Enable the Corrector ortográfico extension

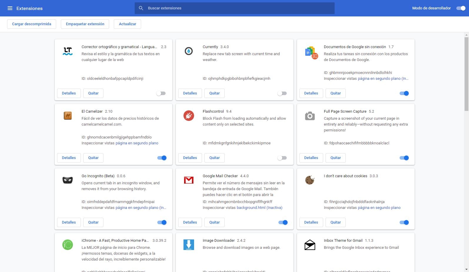[x=161, y=93]
